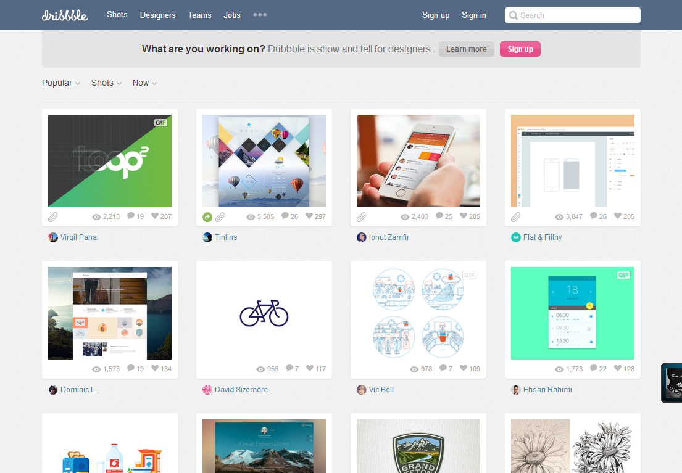Open the three-dots more menu
Screen dimensions: 682x473
(x=260, y=15)
